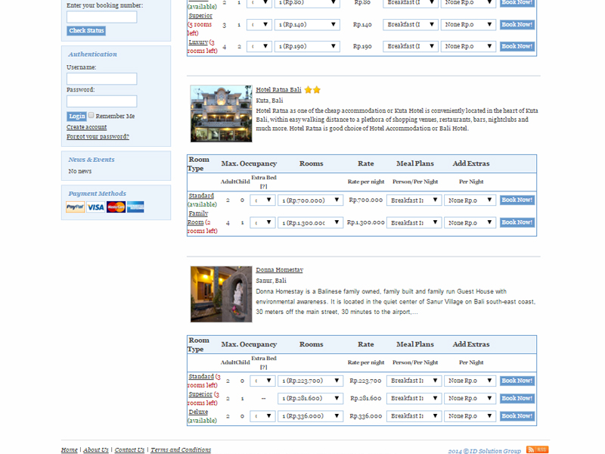The width and height of the screenshot is (605, 454).
Task: Focus the Username input field
Action: click(x=101, y=79)
